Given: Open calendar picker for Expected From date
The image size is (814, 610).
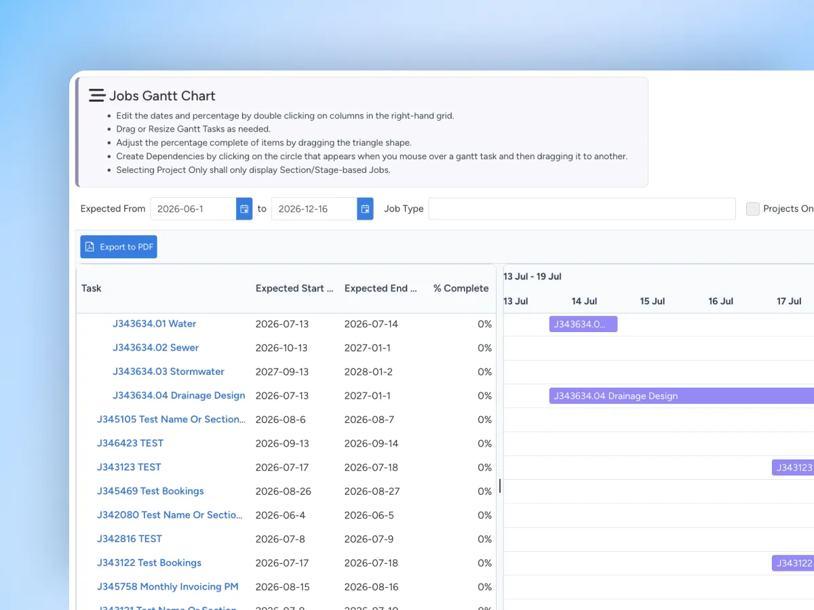Looking at the screenshot, I should pos(244,209).
